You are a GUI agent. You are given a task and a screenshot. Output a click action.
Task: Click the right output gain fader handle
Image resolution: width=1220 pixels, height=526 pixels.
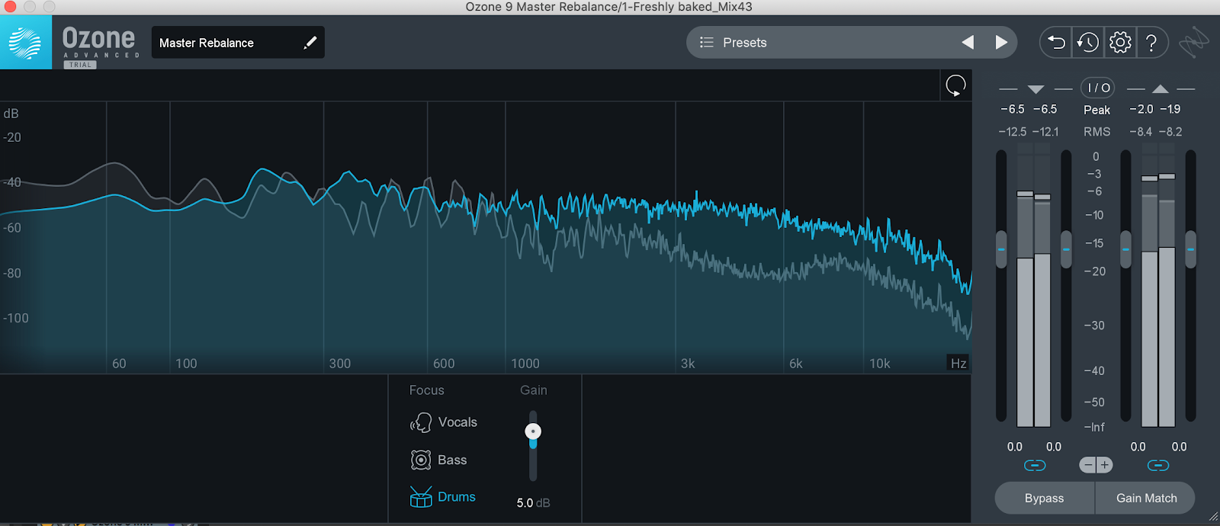pos(1190,249)
